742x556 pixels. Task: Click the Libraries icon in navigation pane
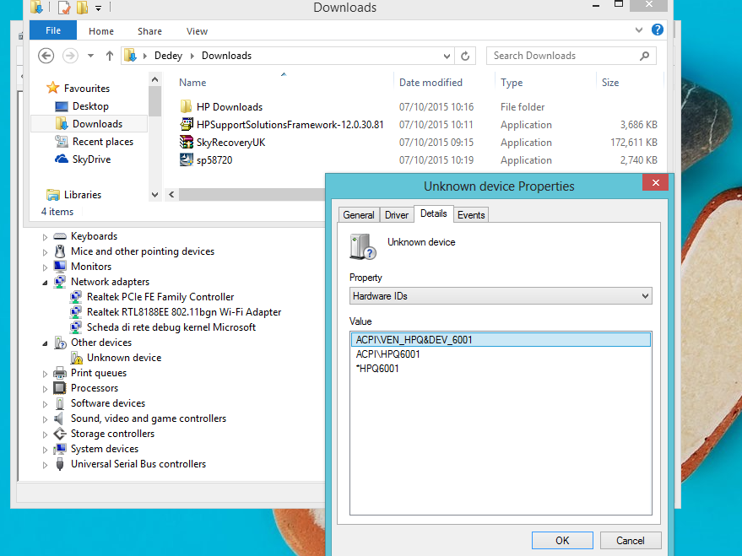[x=52, y=194]
